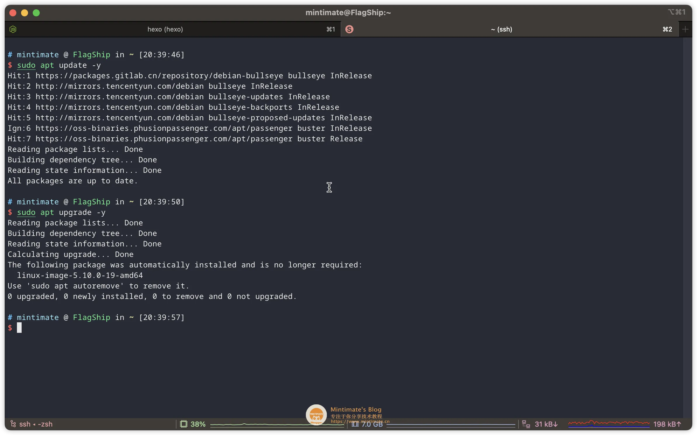The height and width of the screenshot is (435, 697).
Task: Open the SSH session tab
Action: (x=500, y=29)
